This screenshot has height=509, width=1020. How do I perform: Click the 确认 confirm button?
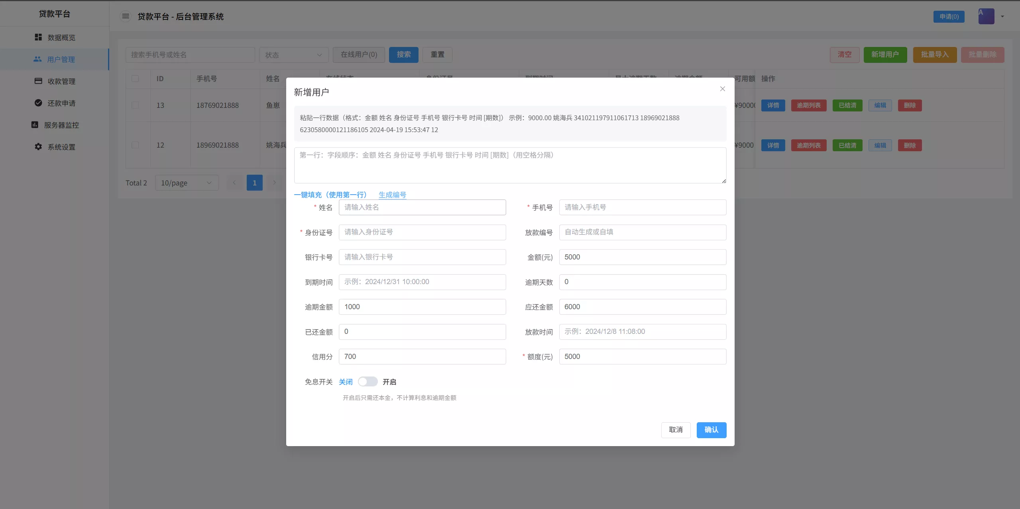pos(711,430)
